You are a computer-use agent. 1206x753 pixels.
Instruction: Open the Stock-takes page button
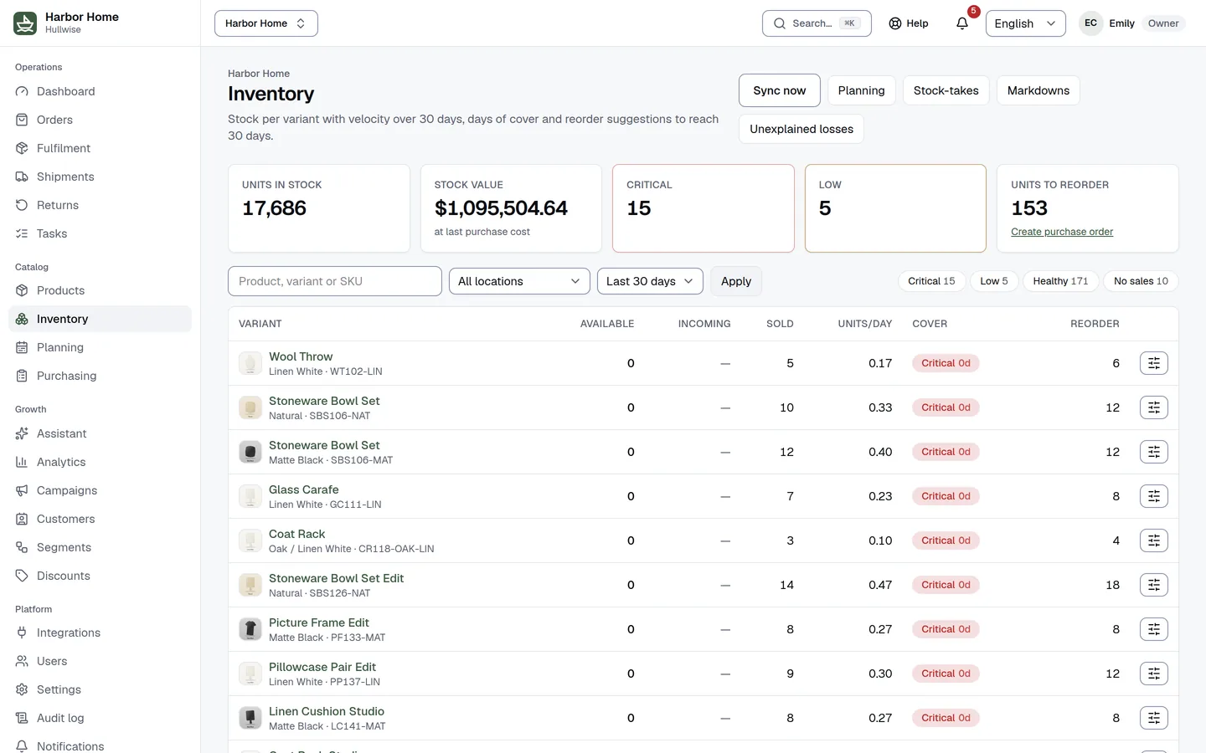click(946, 90)
